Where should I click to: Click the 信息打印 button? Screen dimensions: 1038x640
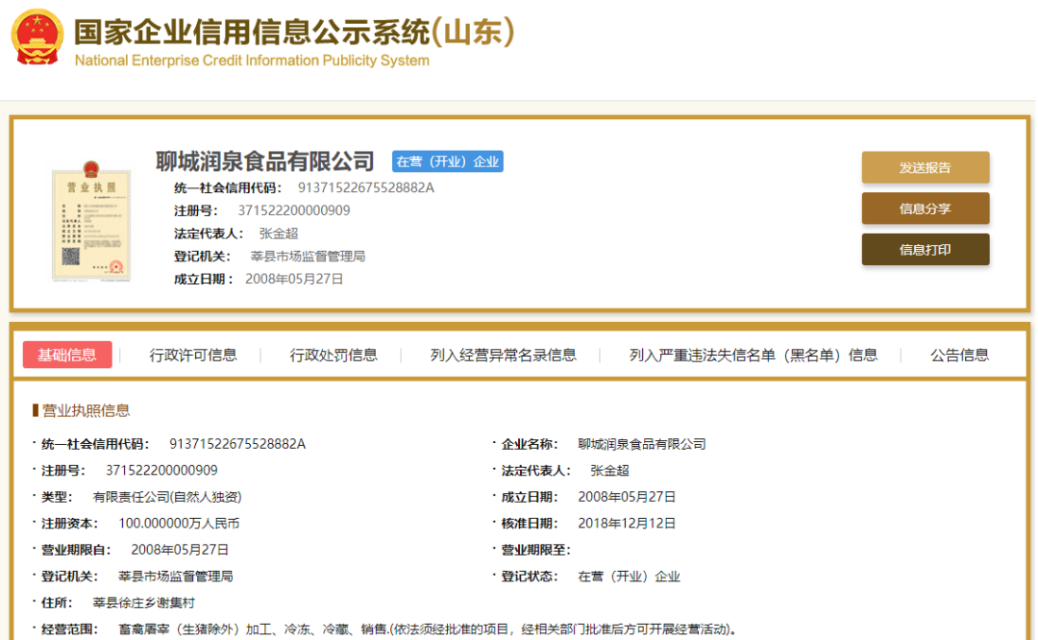[925, 250]
